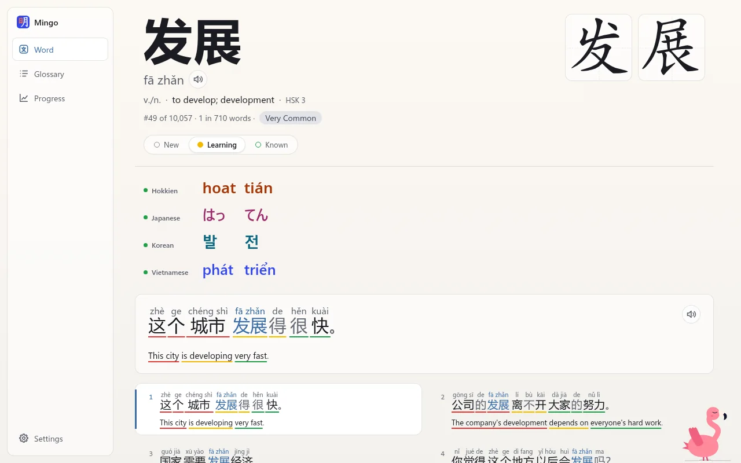
Task: Click 很 in the featured sentence
Action: [299, 326]
